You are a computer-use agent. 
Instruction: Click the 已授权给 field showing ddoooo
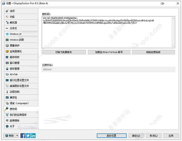[108, 70]
